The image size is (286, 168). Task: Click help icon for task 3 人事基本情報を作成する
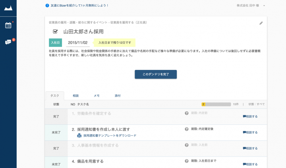[x=186, y=145]
